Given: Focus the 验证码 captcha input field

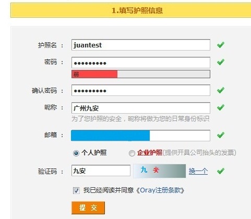Looking at the screenshot, I should tap(101, 171).
